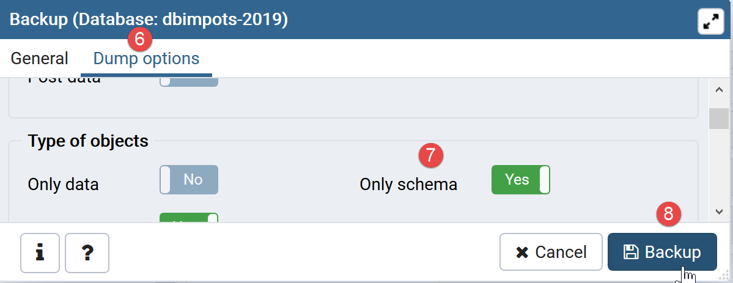This screenshot has height=283, width=733.
Task: Select the Dump options tab
Action: (x=146, y=59)
